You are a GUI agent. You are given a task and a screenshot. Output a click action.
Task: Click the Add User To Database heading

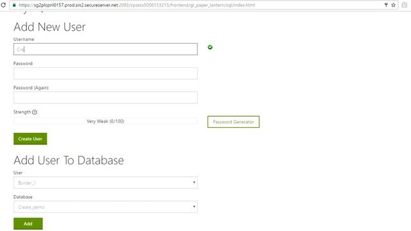tap(69, 160)
